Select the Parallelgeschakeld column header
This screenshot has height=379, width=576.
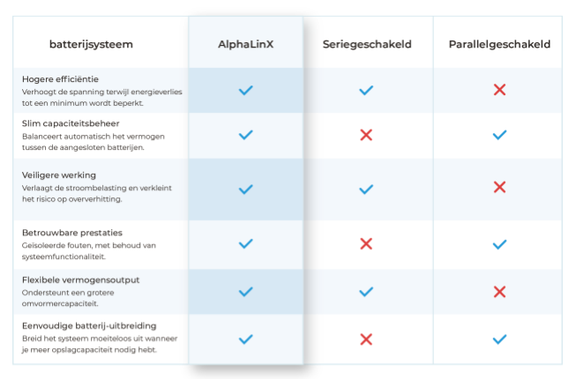pos(499,44)
